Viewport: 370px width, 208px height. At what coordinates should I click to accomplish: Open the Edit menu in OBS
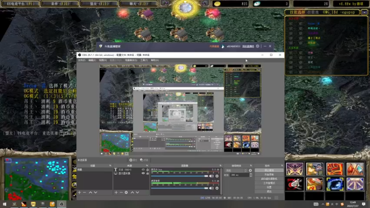(x=92, y=61)
